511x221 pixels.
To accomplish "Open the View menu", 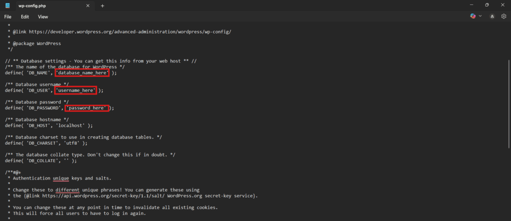I will (43, 16).
